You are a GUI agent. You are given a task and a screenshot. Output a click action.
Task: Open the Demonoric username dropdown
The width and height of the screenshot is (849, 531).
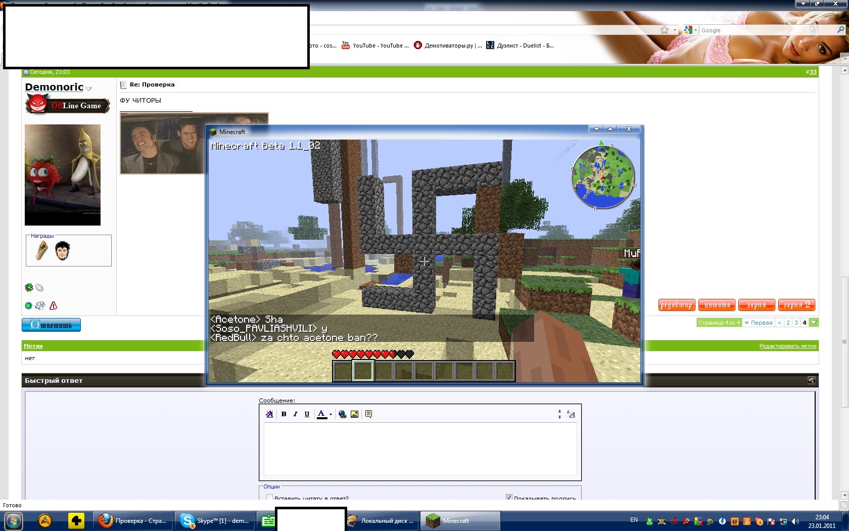tap(89, 88)
